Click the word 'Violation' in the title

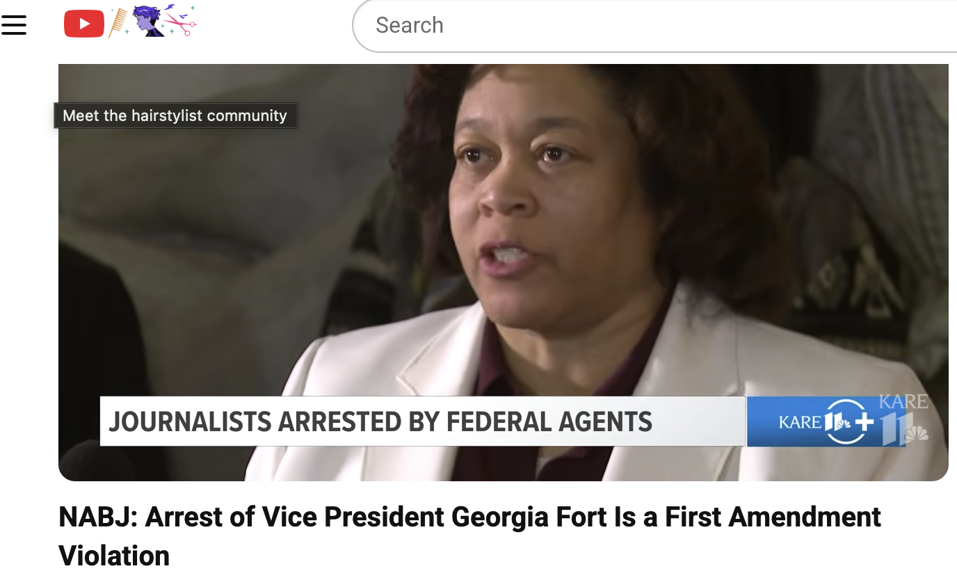(x=114, y=556)
